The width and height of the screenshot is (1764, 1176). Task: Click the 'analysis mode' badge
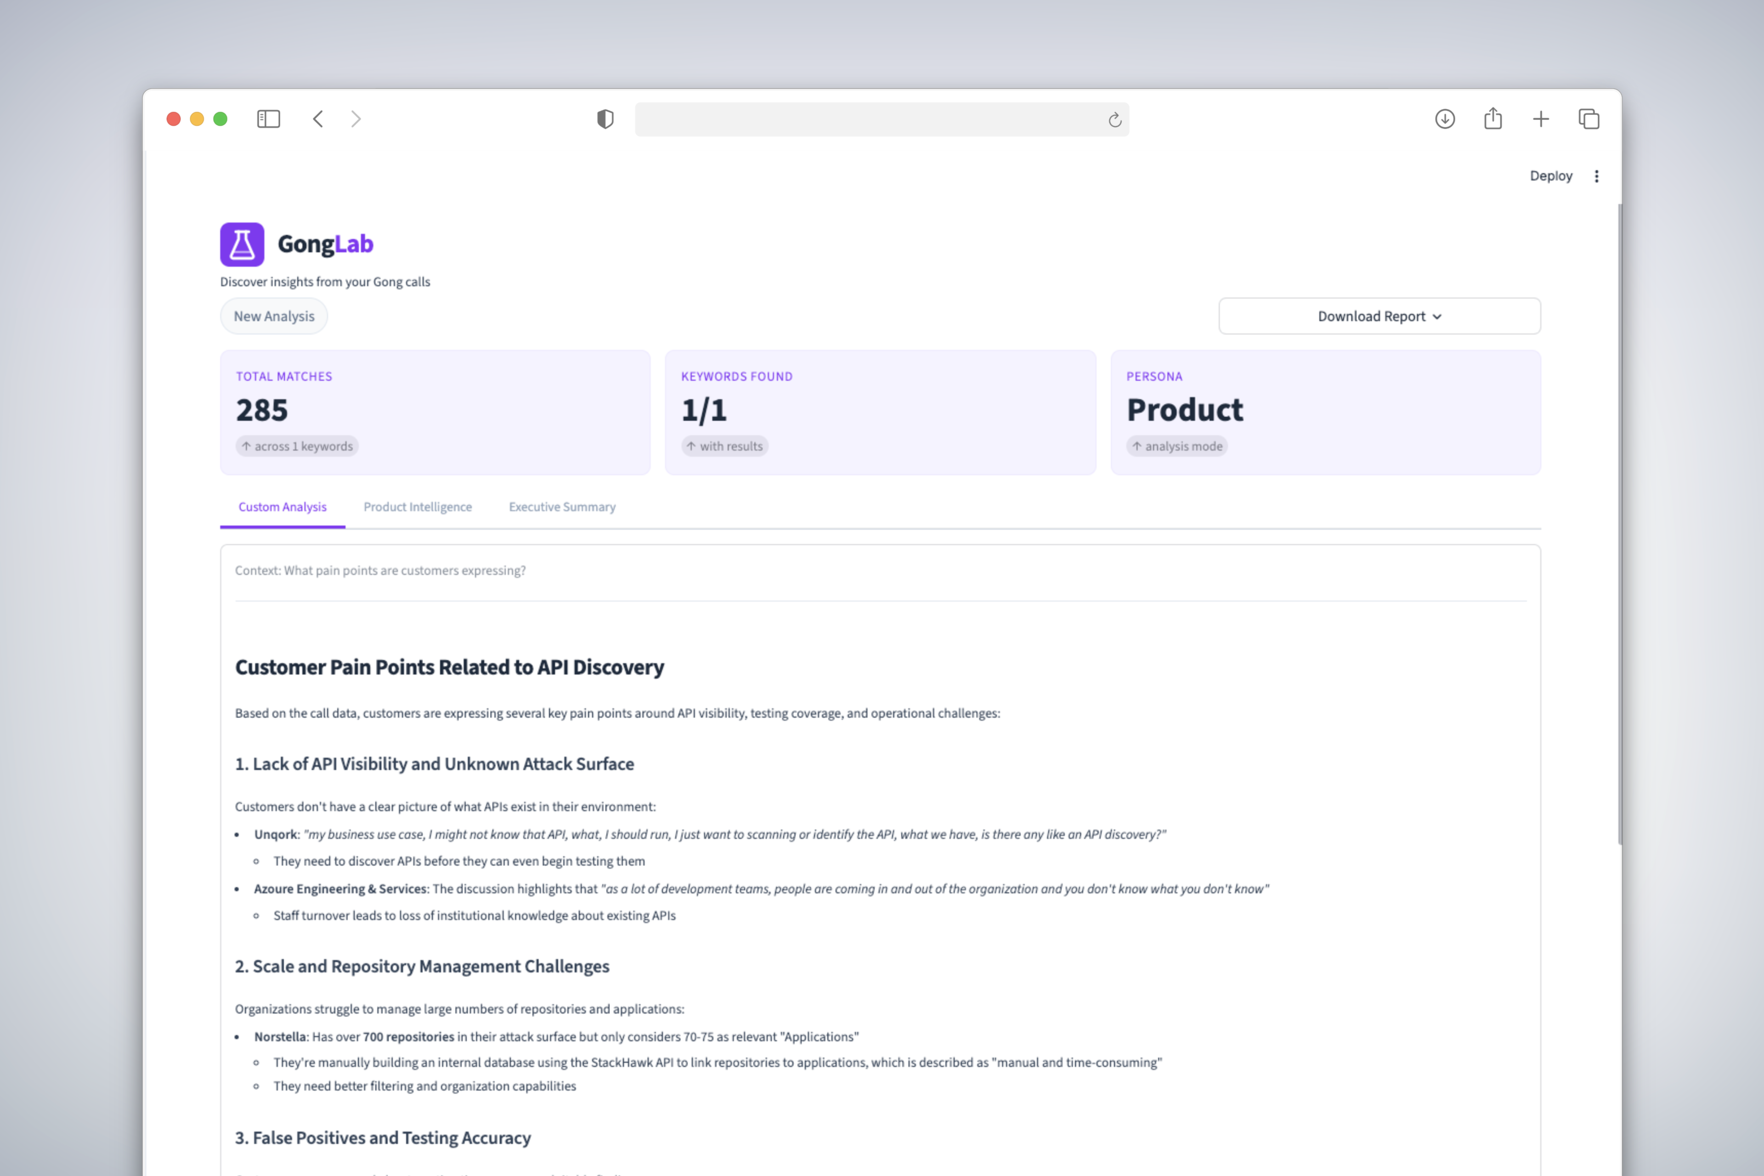(x=1177, y=446)
